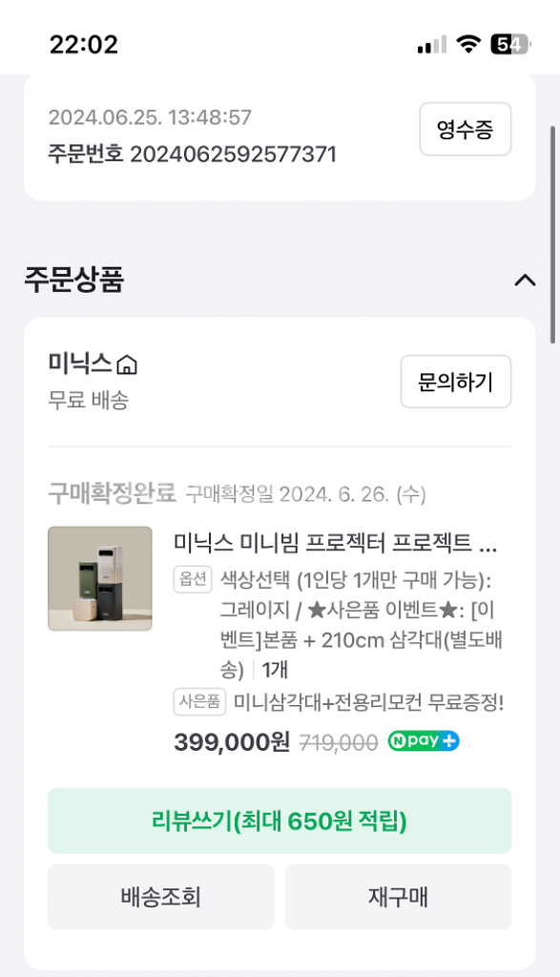Click the 문의하기 inquiry button
560x977 pixels.
455,381
